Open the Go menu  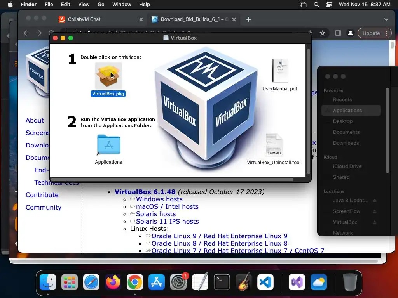point(101,5)
